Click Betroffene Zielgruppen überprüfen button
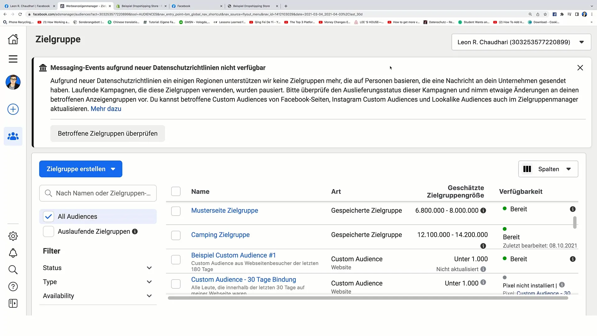Image resolution: width=597 pixels, height=336 pixels. coord(108,133)
